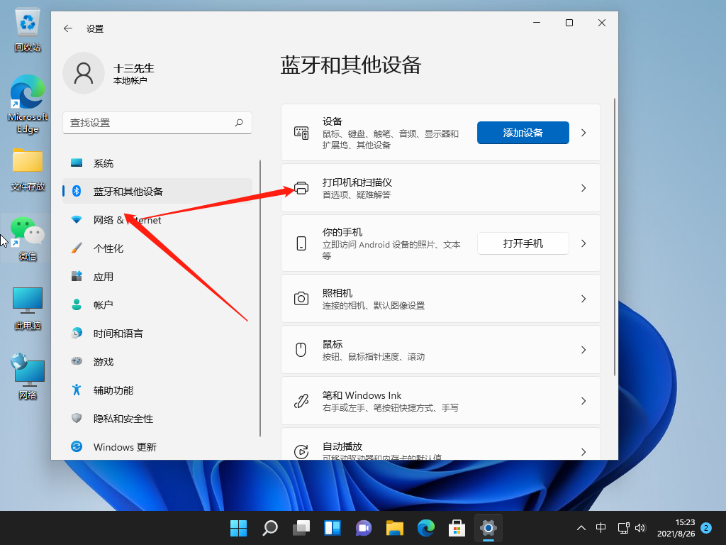Click the back arrow in Settings

(68, 28)
